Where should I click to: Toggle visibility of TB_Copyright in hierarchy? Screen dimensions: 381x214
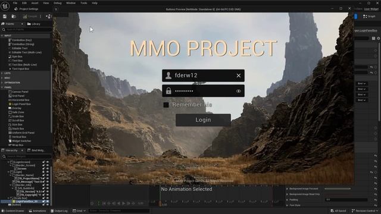pyautogui.click(x=48, y=195)
